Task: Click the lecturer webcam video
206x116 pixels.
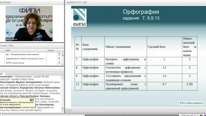Action: point(29,24)
